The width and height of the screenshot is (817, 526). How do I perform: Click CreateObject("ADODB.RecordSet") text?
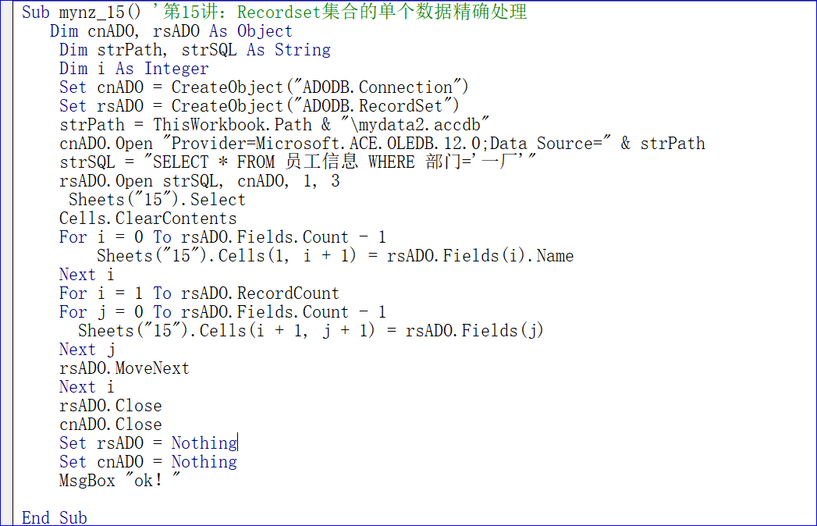click(315, 106)
